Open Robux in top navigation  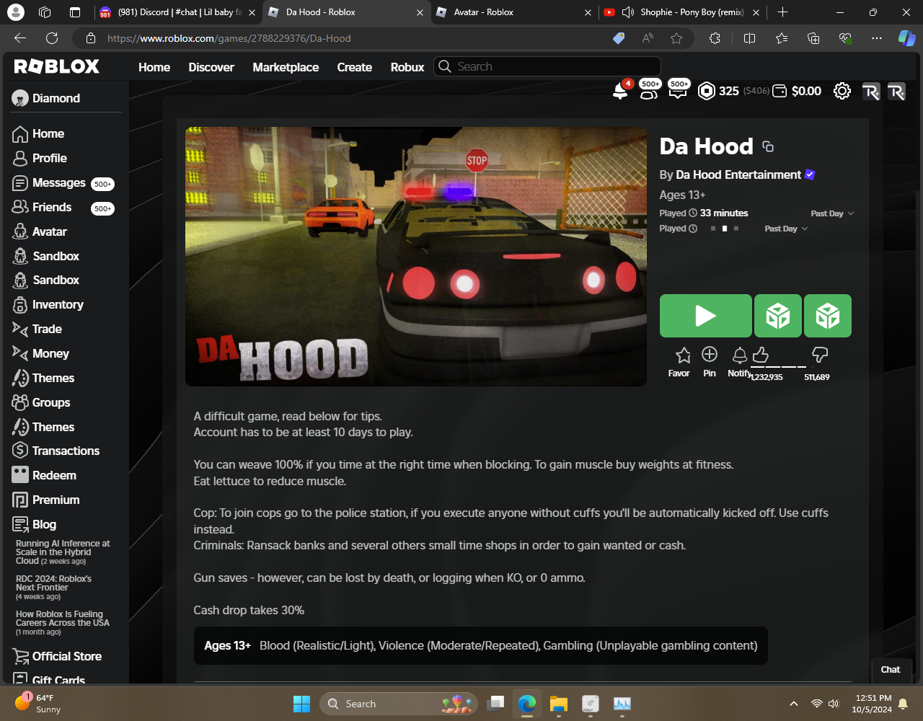click(407, 67)
